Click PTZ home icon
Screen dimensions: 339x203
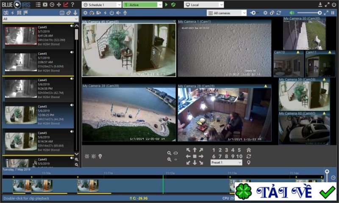[249, 150]
